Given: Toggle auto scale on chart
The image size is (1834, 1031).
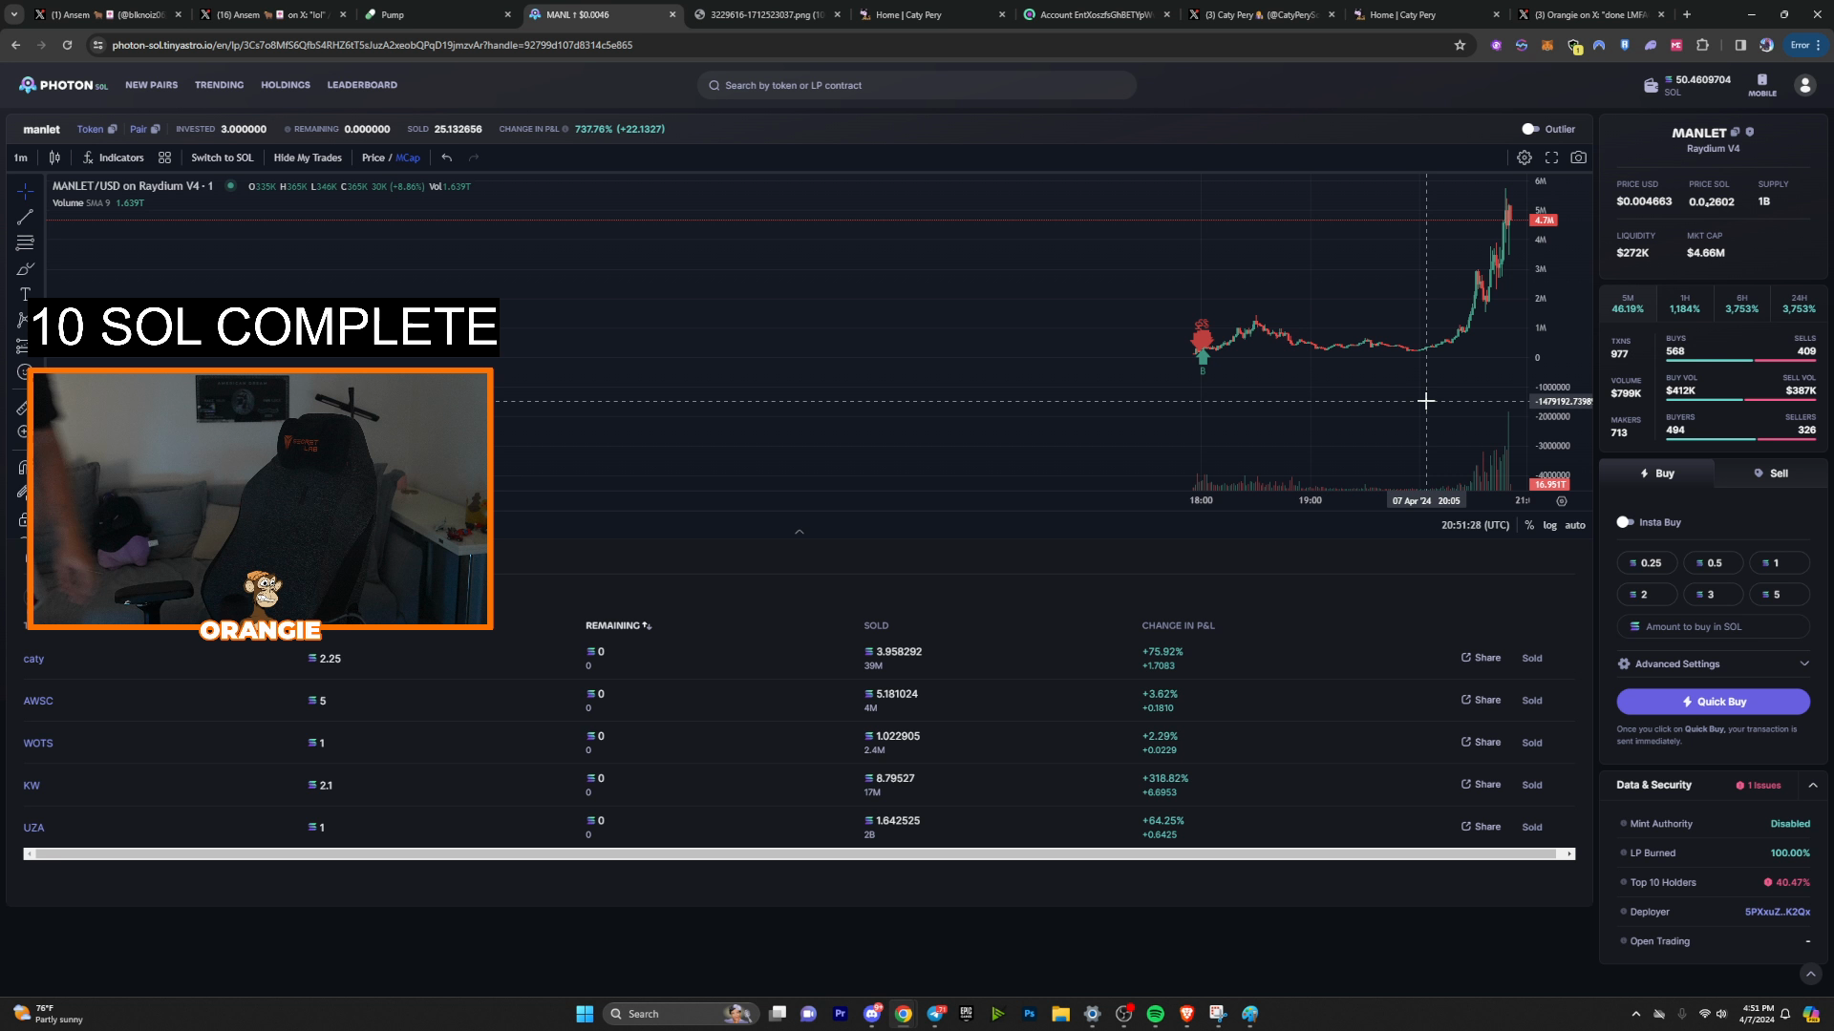Looking at the screenshot, I should (x=1575, y=525).
